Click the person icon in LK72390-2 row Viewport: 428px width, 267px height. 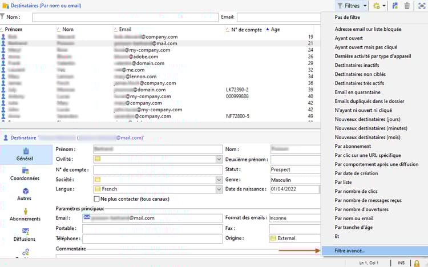3,90
